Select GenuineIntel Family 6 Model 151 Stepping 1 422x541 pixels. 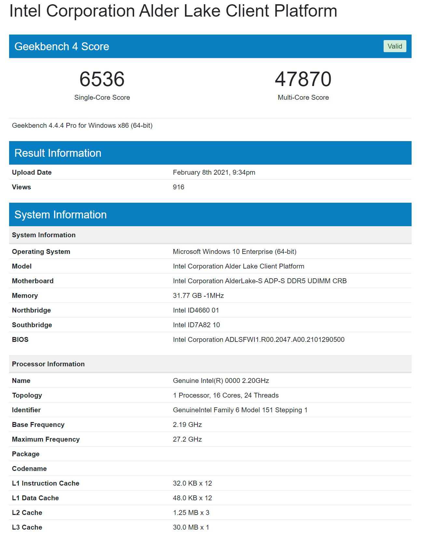pos(240,410)
